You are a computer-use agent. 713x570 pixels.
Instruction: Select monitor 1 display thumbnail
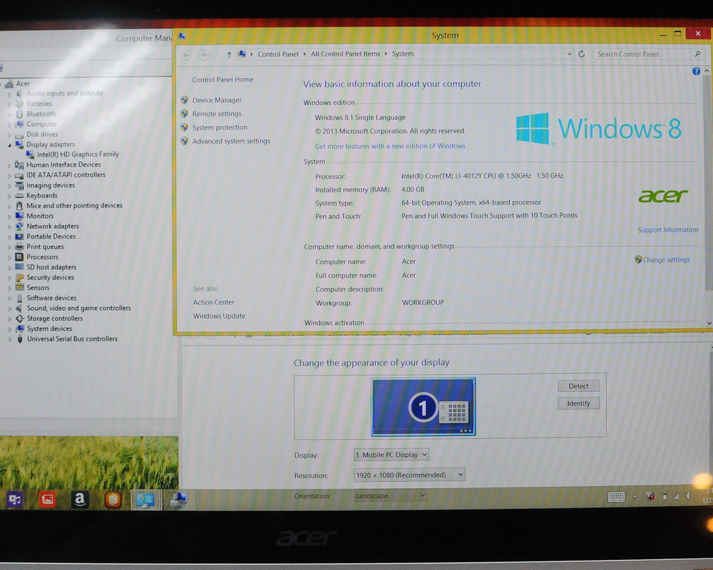[x=424, y=407]
